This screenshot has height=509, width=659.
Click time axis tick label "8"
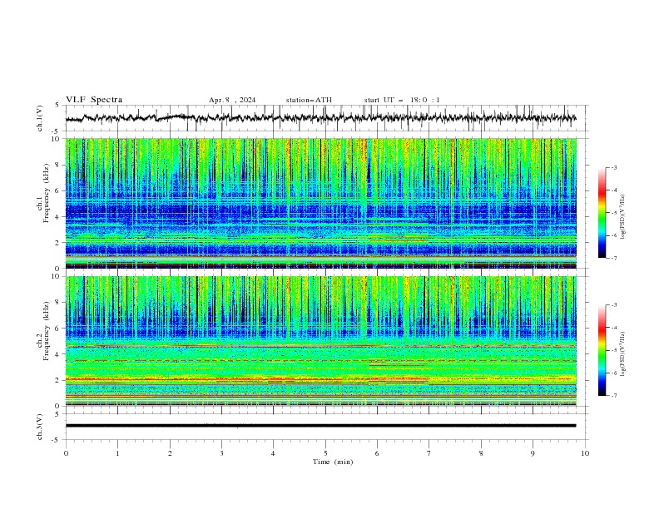click(x=481, y=453)
